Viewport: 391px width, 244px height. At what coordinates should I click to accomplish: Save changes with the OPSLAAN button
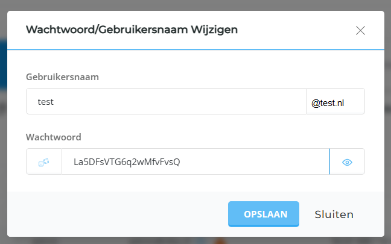[264, 214]
